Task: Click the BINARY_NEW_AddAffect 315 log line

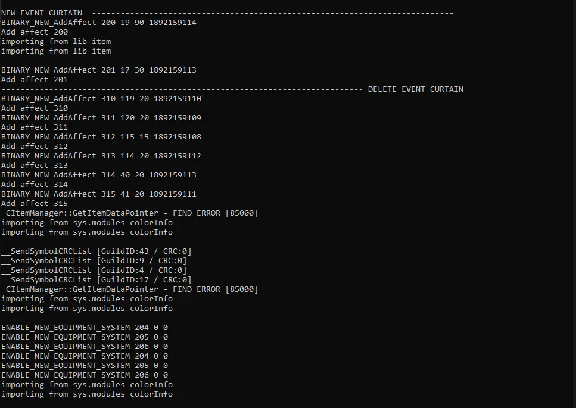Action: pos(98,194)
